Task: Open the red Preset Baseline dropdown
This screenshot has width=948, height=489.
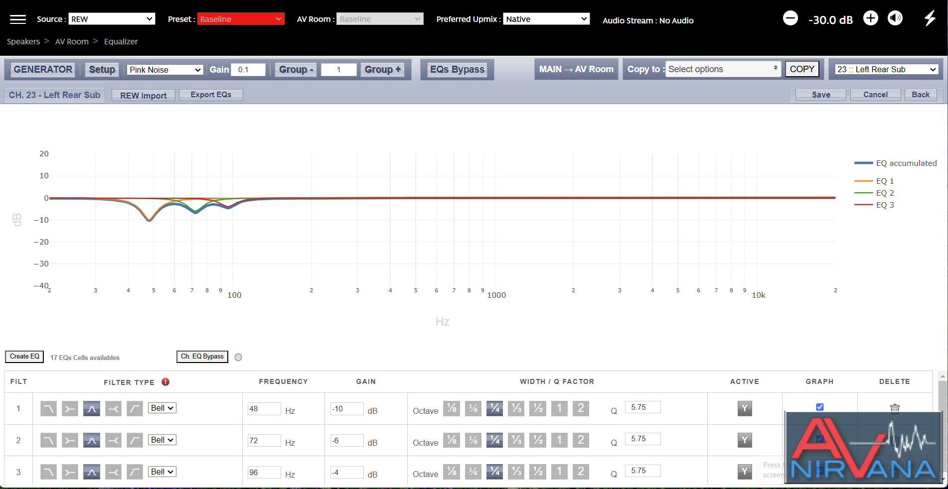Action: point(241,19)
